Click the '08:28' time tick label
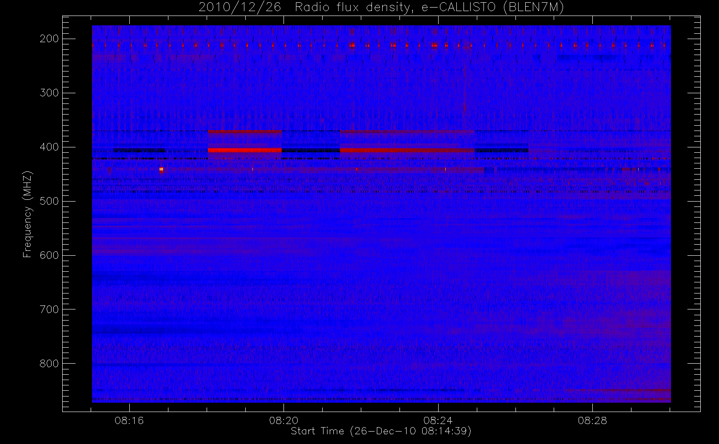 tap(592, 420)
